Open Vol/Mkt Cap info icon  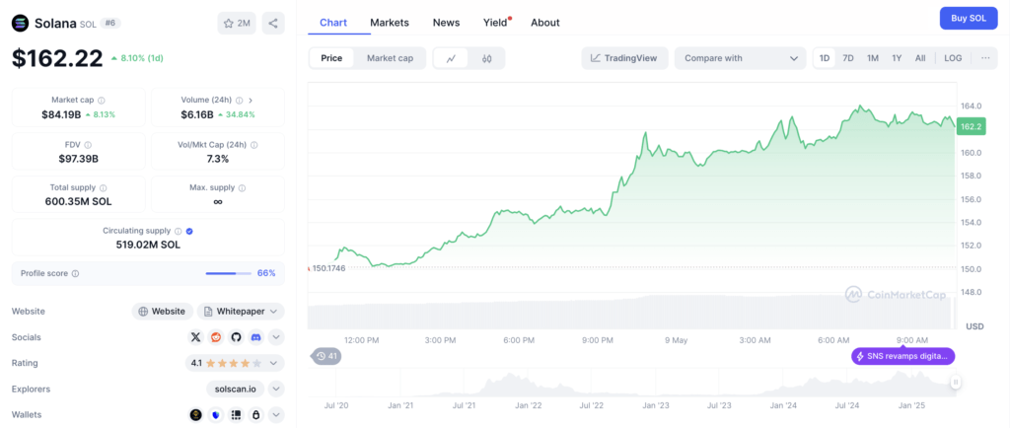[x=255, y=145]
